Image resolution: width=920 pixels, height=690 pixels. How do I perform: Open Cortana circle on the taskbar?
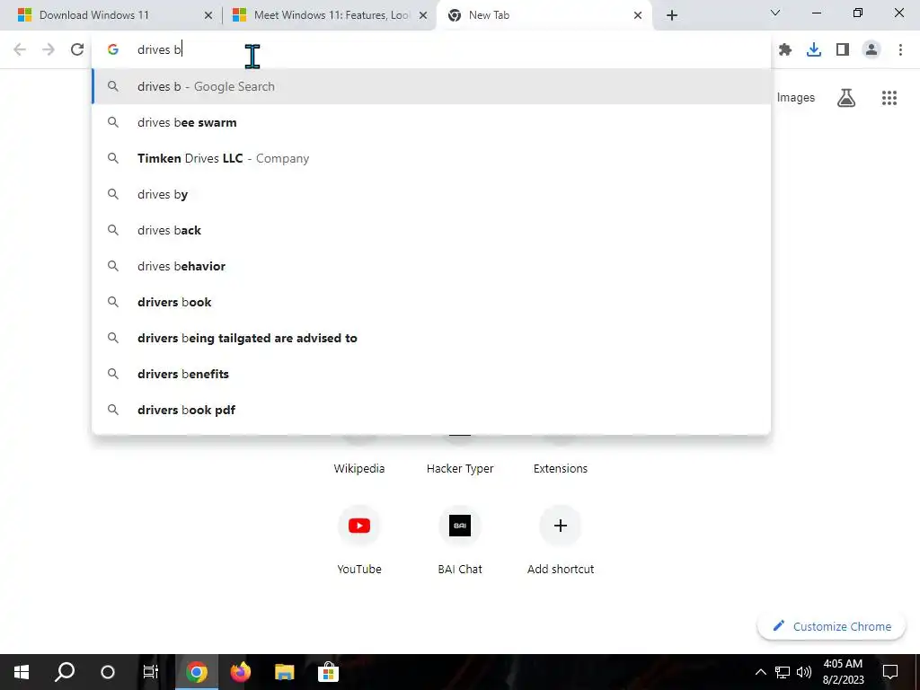(x=108, y=672)
